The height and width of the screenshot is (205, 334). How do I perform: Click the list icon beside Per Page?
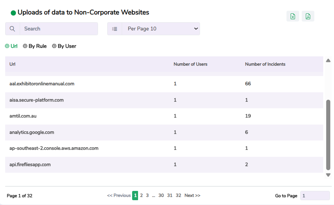(x=115, y=29)
